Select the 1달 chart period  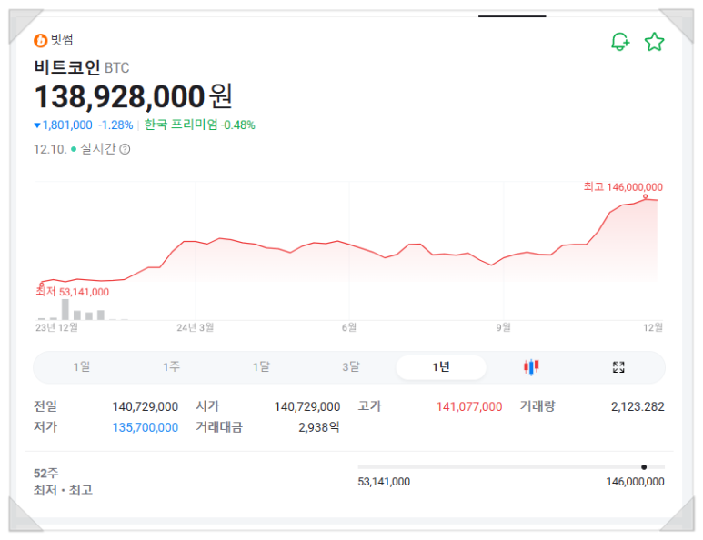[x=261, y=367]
